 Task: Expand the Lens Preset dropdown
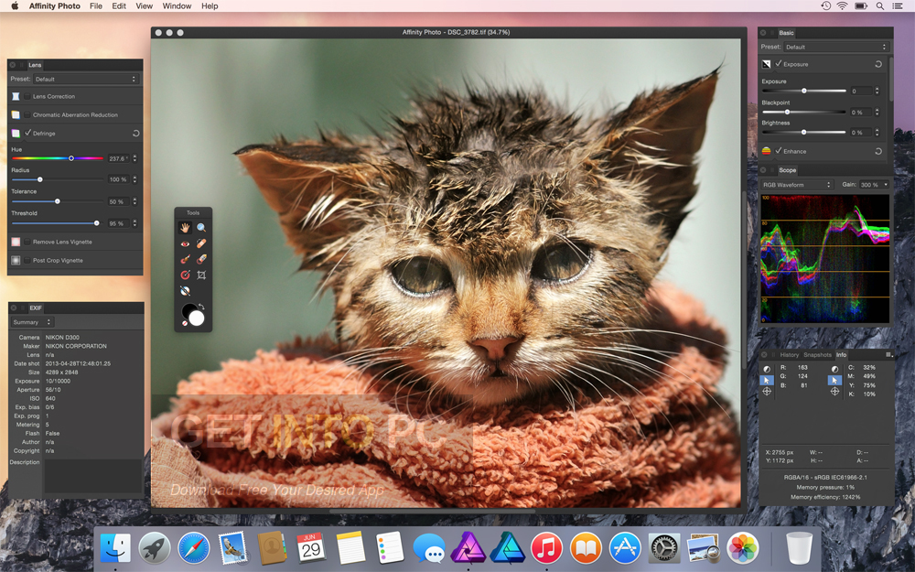coord(85,80)
